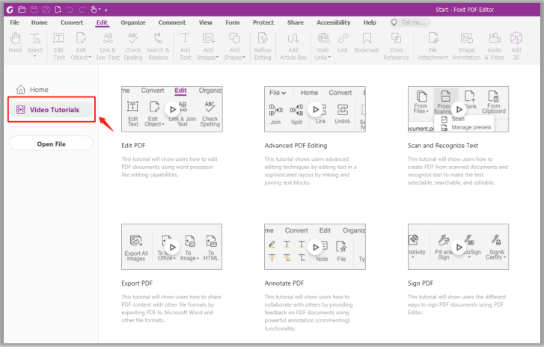544x347 pixels.
Task: Click the Tell me search box
Action: [x=410, y=22]
